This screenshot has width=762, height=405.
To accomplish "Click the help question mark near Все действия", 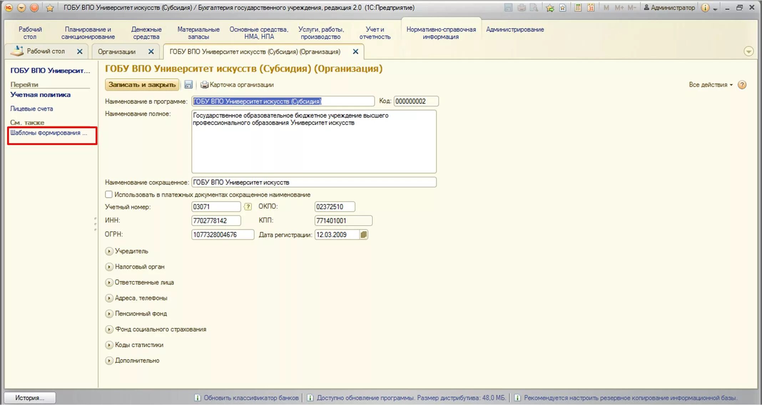I will point(742,85).
